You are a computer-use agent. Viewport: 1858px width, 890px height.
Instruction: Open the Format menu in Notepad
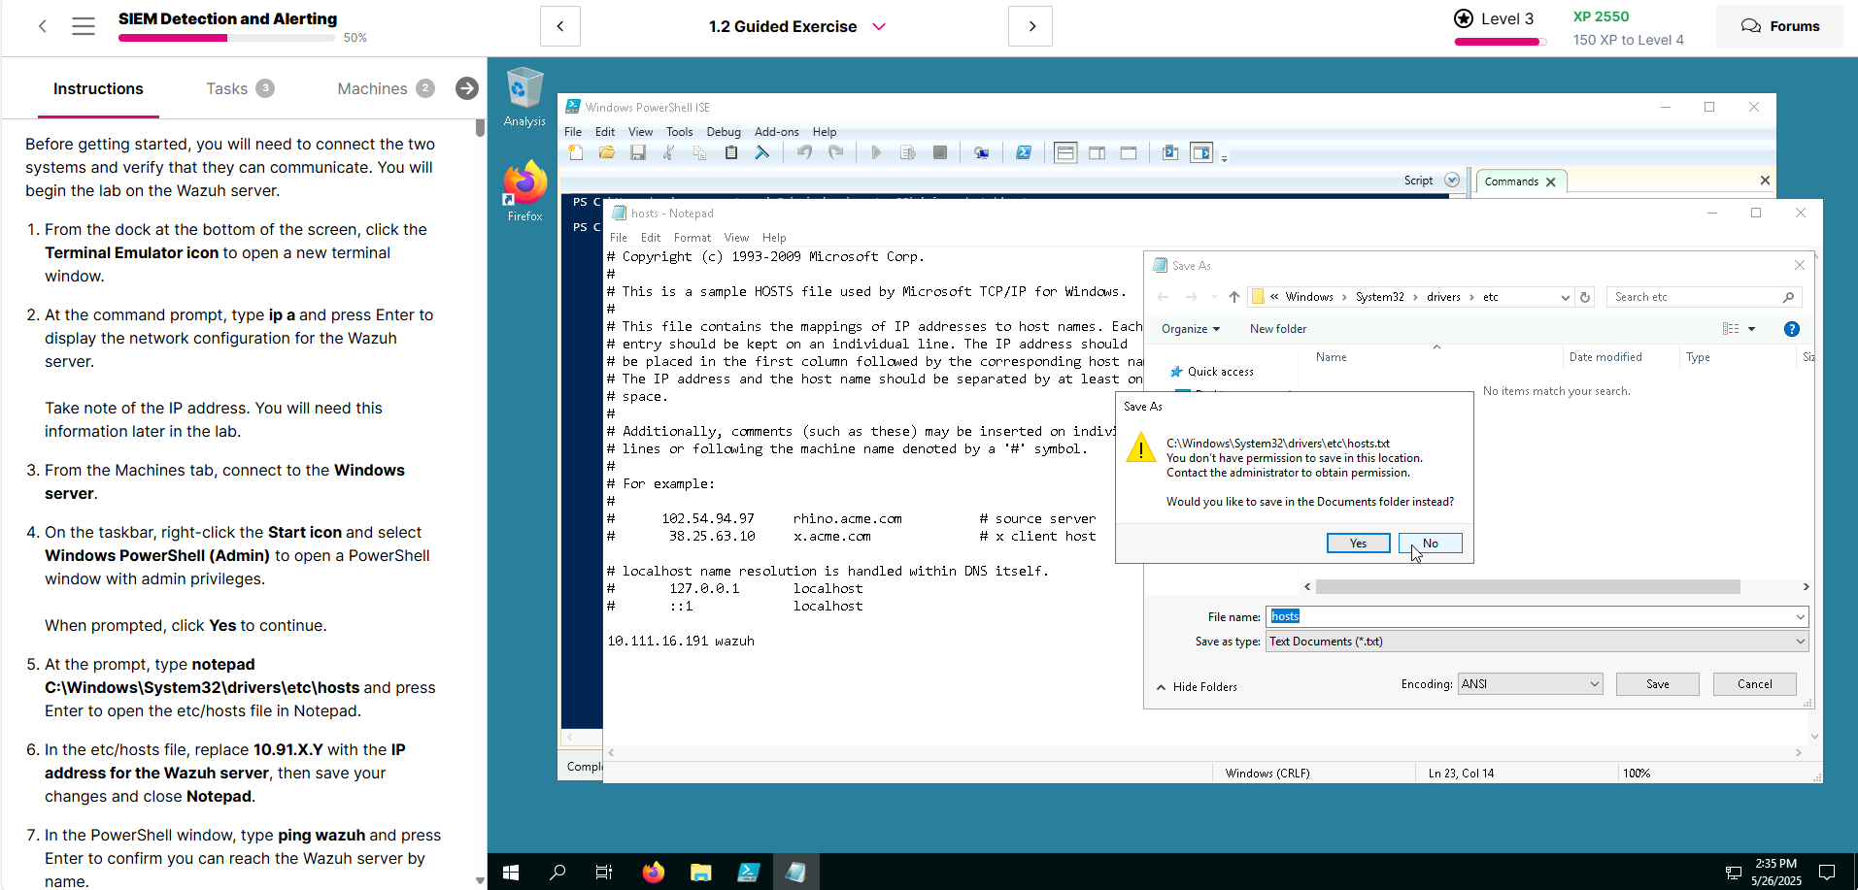click(692, 238)
